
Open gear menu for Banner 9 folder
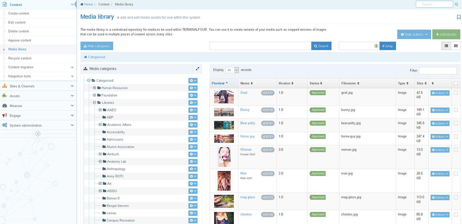tap(193, 198)
